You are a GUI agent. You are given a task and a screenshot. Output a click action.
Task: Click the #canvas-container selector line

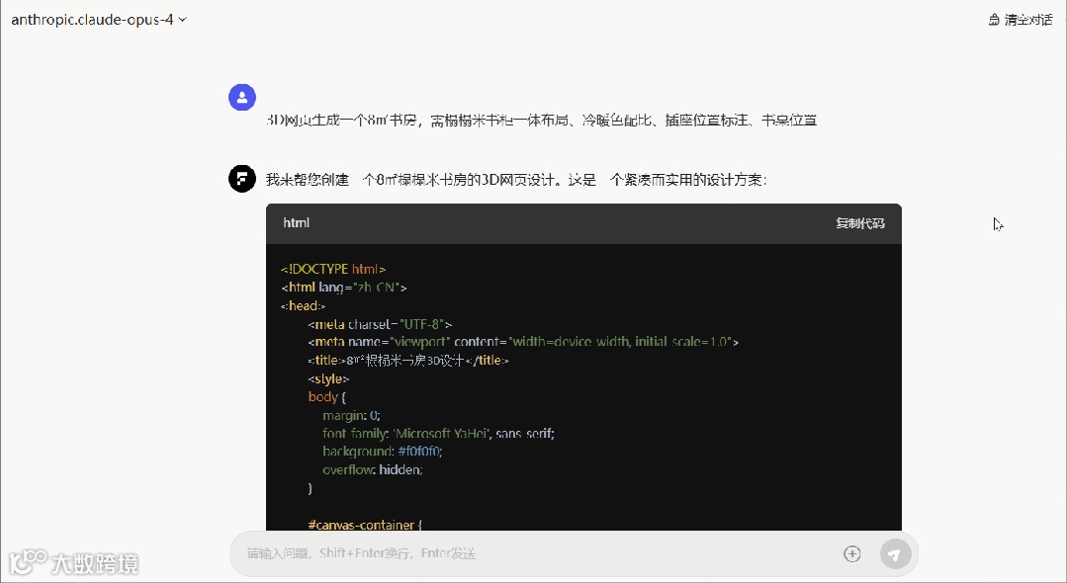point(365,525)
